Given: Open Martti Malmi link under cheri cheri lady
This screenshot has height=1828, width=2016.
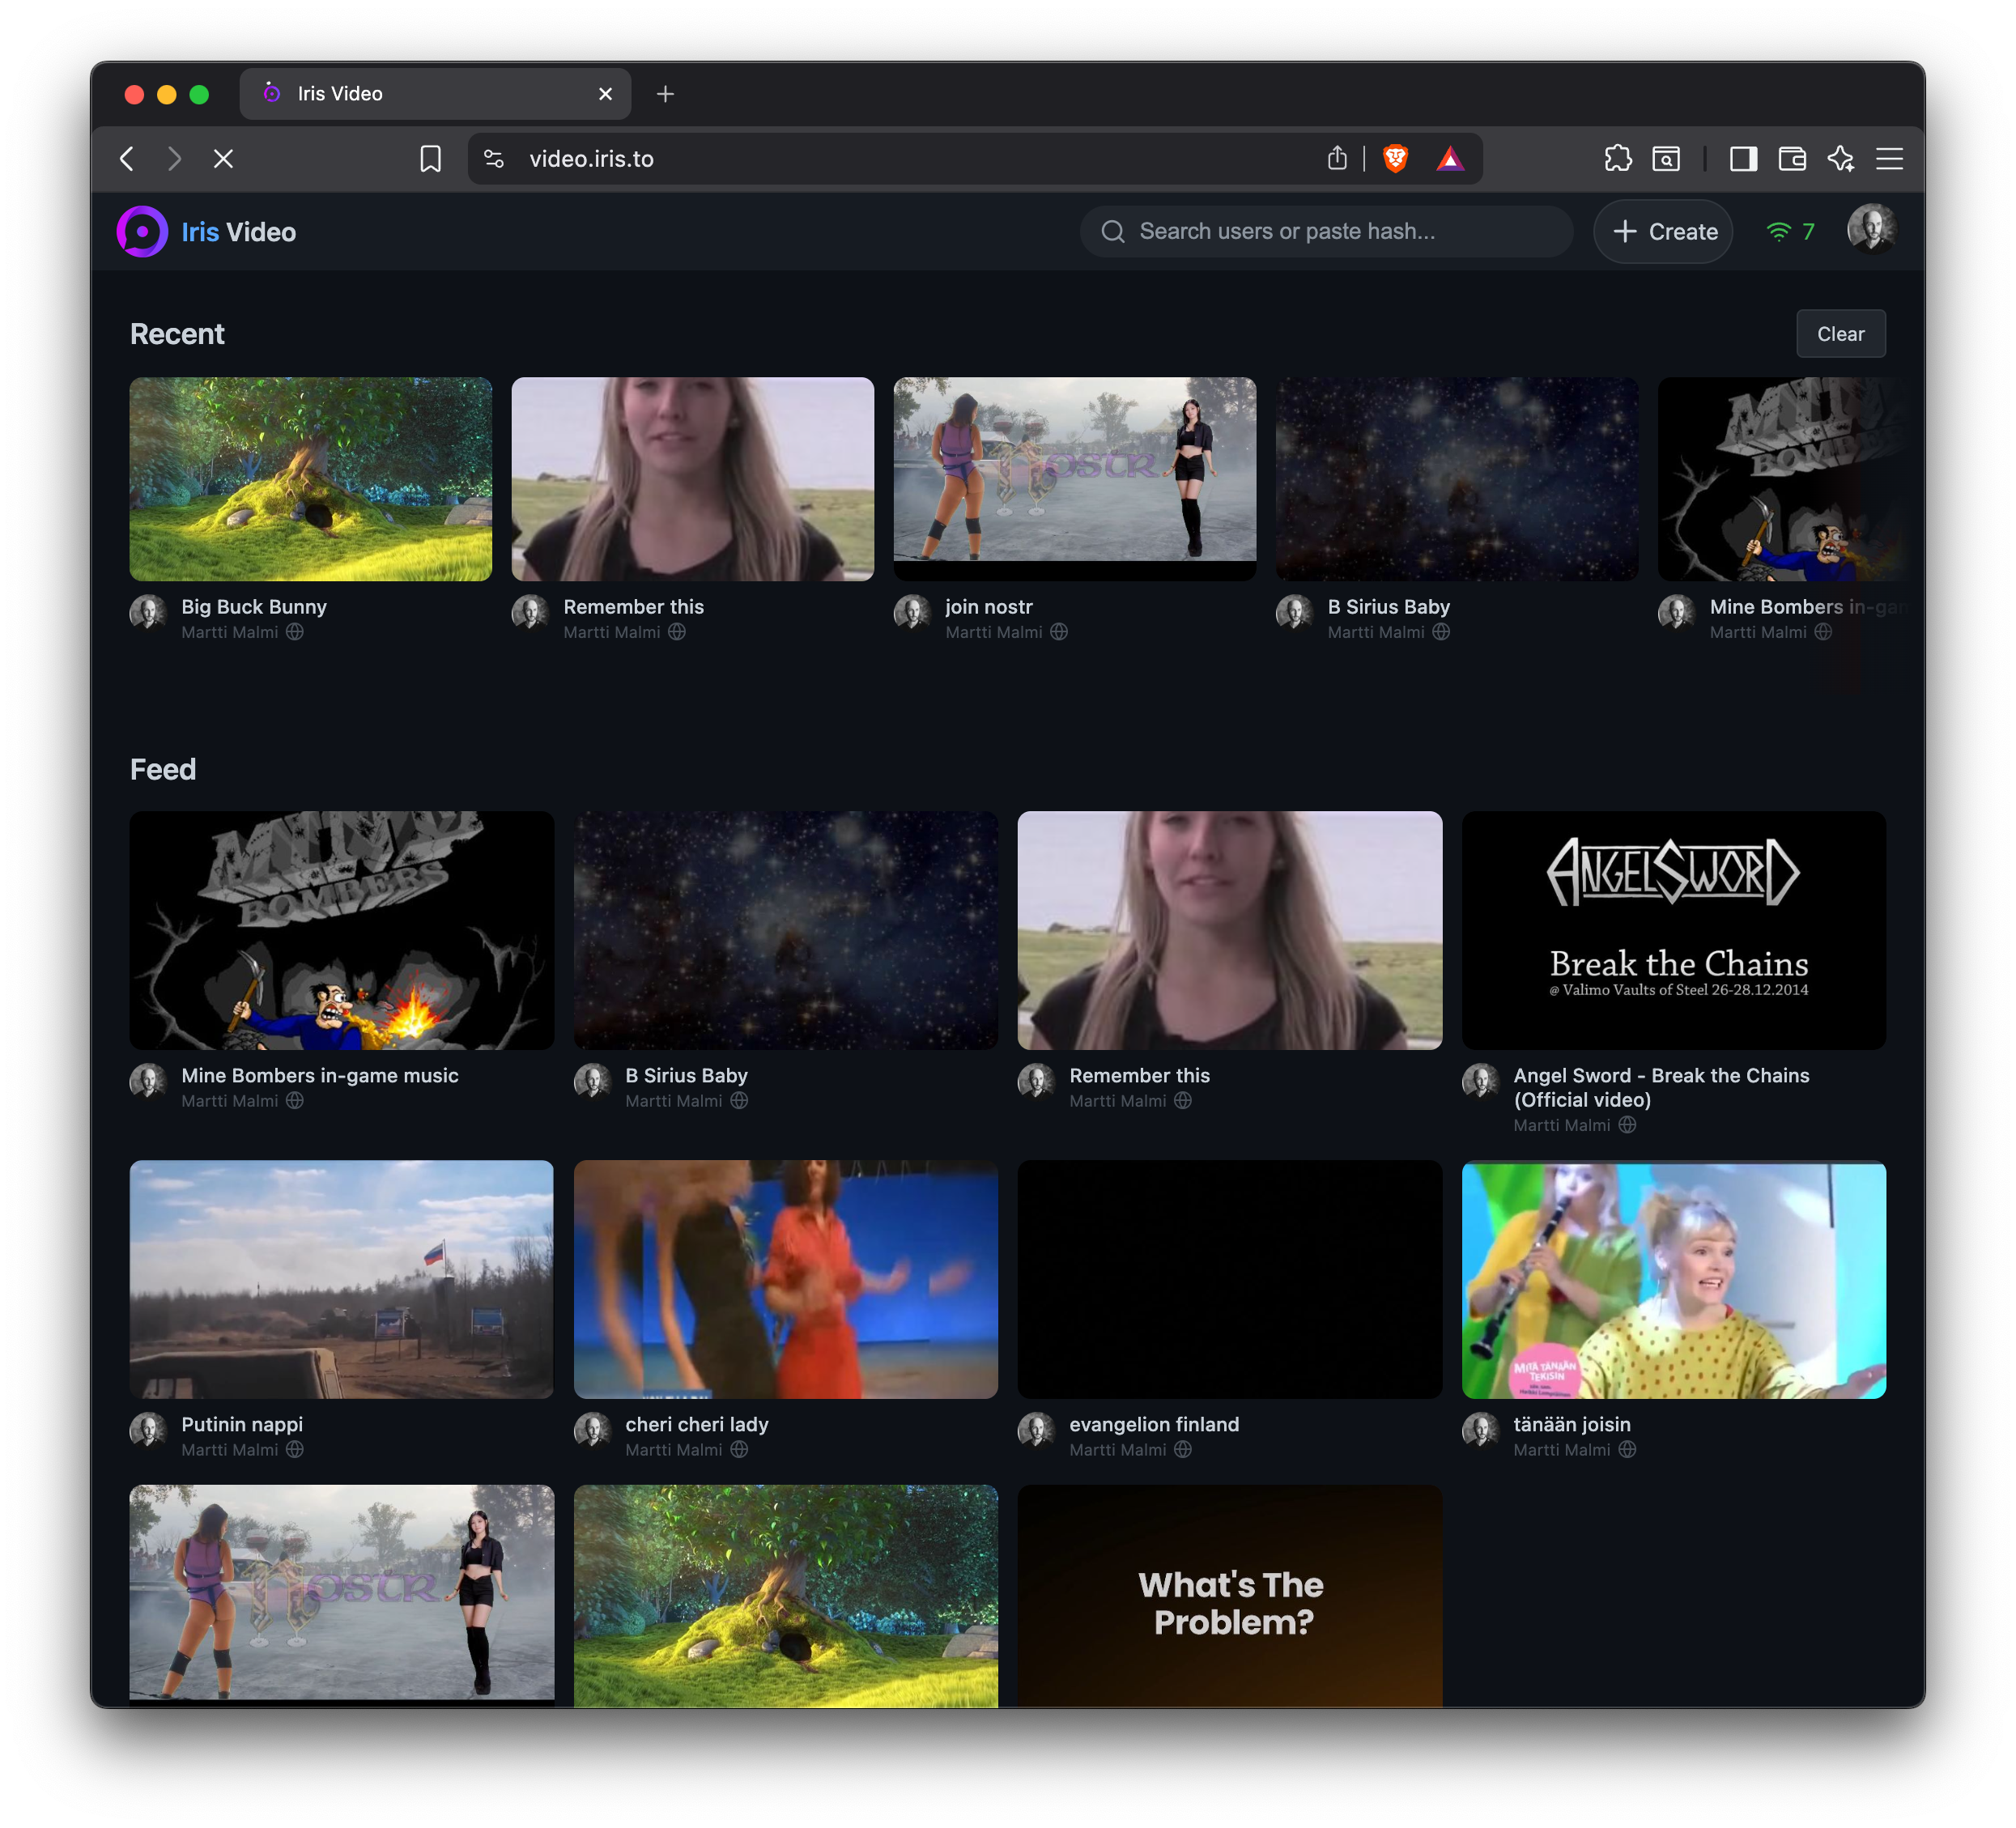Looking at the screenshot, I should point(673,1450).
